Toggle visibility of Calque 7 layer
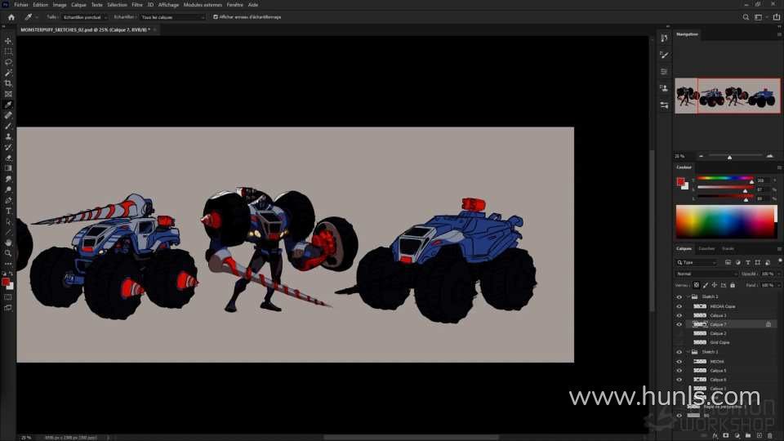The width and height of the screenshot is (784, 441). [x=679, y=324]
